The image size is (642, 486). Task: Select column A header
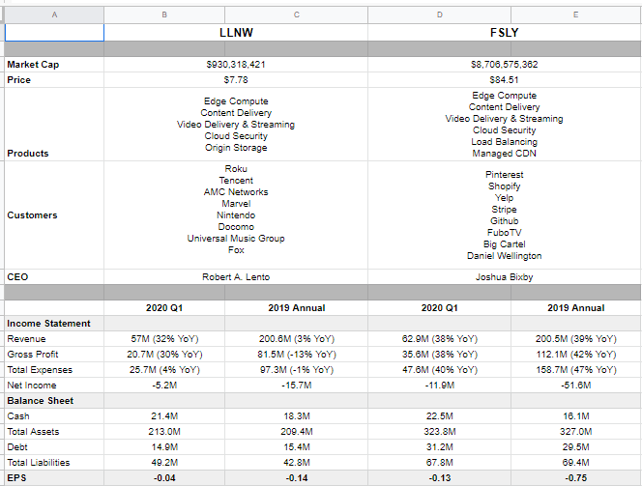point(53,14)
